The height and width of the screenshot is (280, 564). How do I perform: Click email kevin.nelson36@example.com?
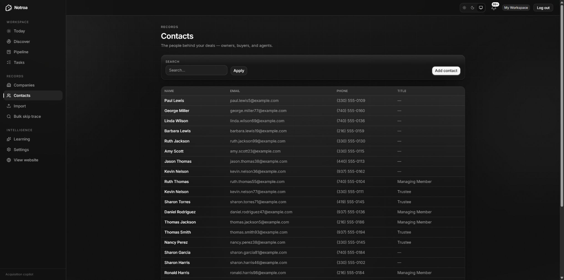[x=258, y=172]
